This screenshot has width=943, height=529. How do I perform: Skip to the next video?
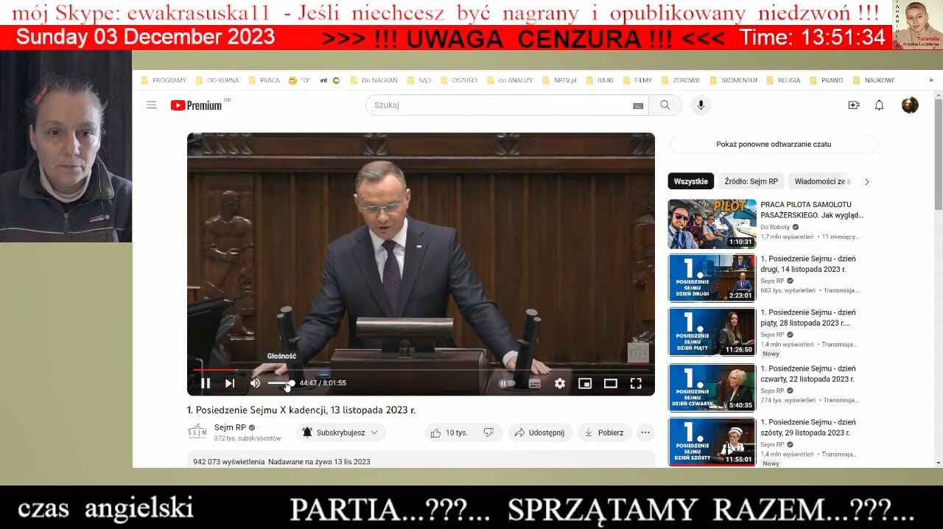point(230,383)
